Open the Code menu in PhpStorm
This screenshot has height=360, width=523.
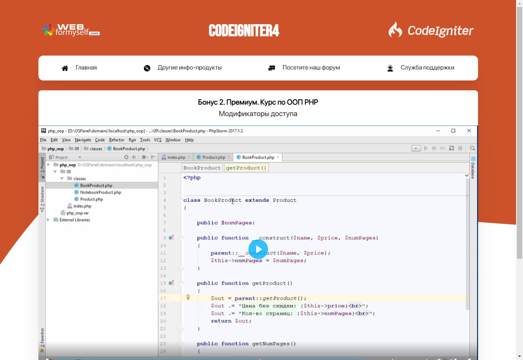(x=100, y=140)
